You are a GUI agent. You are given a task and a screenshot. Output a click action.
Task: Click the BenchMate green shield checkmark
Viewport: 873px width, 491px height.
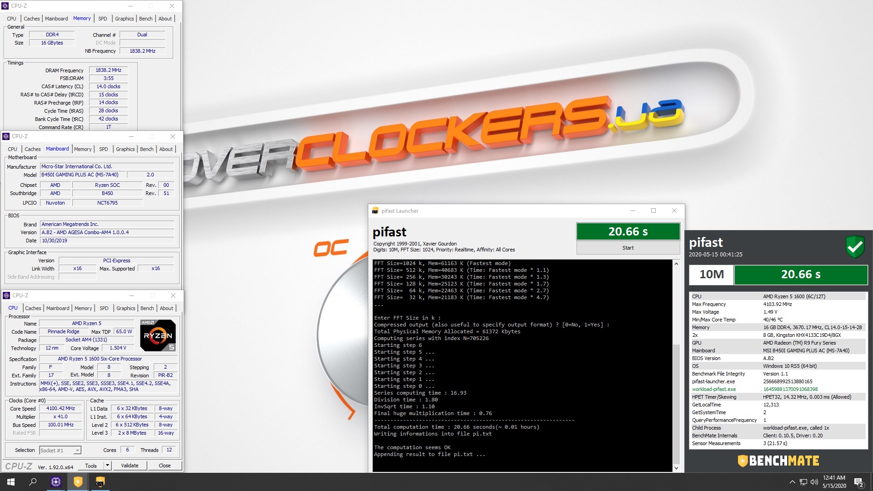[x=855, y=247]
